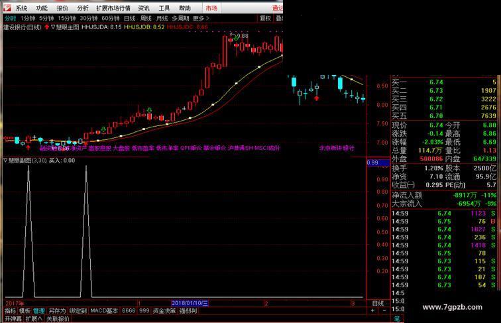Image resolution: width=501 pixels, height=323 pixels.
Task: Click the 大盘股 sector tag
Action: [121, 148]
